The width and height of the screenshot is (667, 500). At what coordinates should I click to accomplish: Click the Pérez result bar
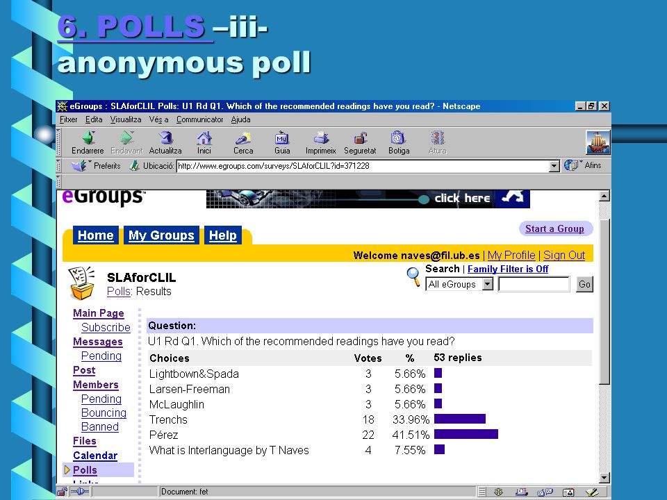(x=466, y=435)
